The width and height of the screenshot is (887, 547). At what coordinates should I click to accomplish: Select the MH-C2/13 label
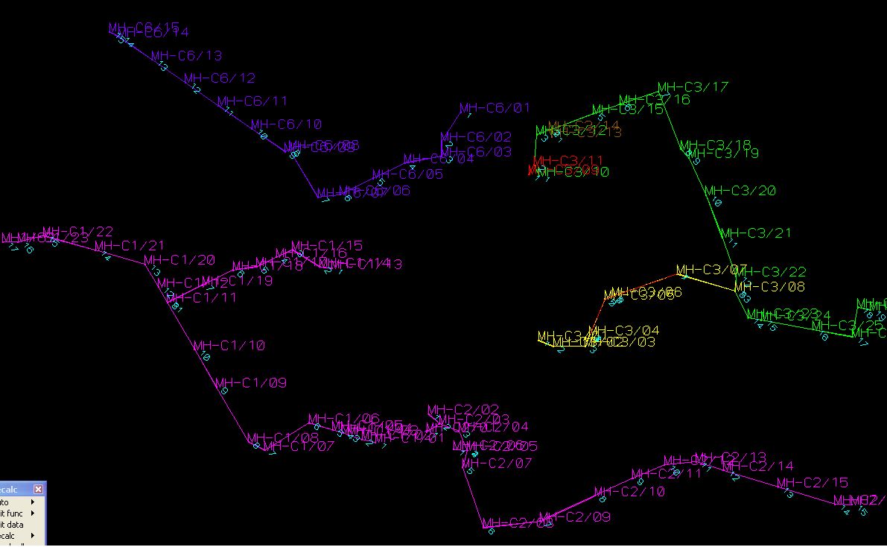click(731, 457)
